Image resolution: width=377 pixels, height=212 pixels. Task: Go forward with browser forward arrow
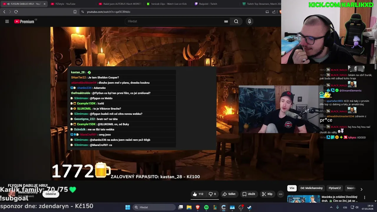point(10,12)
